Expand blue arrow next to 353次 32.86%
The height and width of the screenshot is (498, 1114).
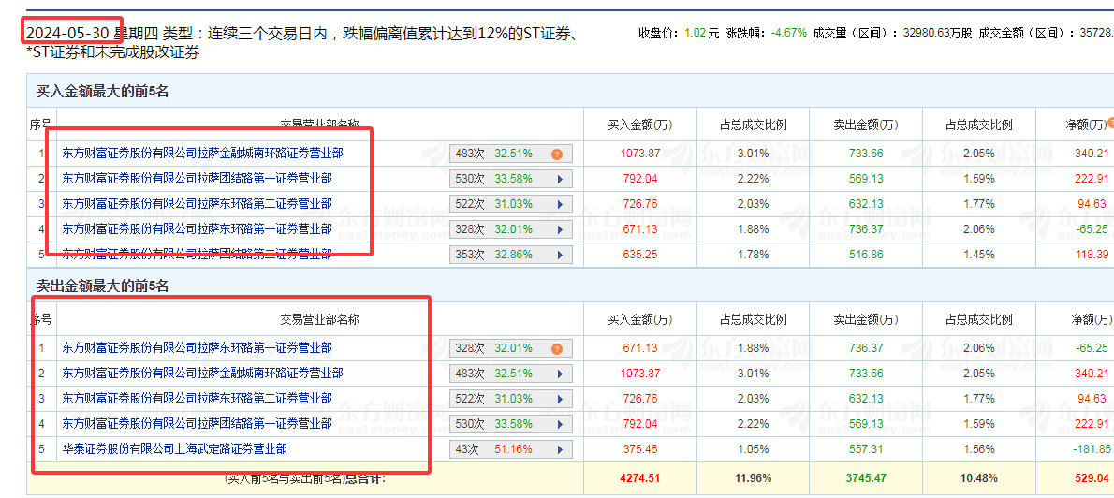(560, 255)
